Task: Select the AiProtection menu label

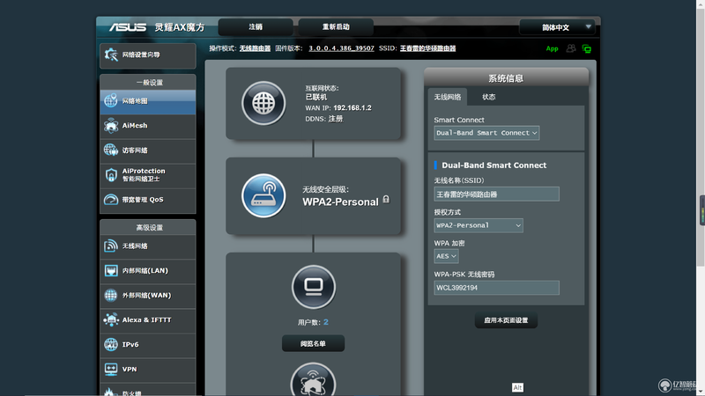Action: pyautogui.click(x=144, y=171)
